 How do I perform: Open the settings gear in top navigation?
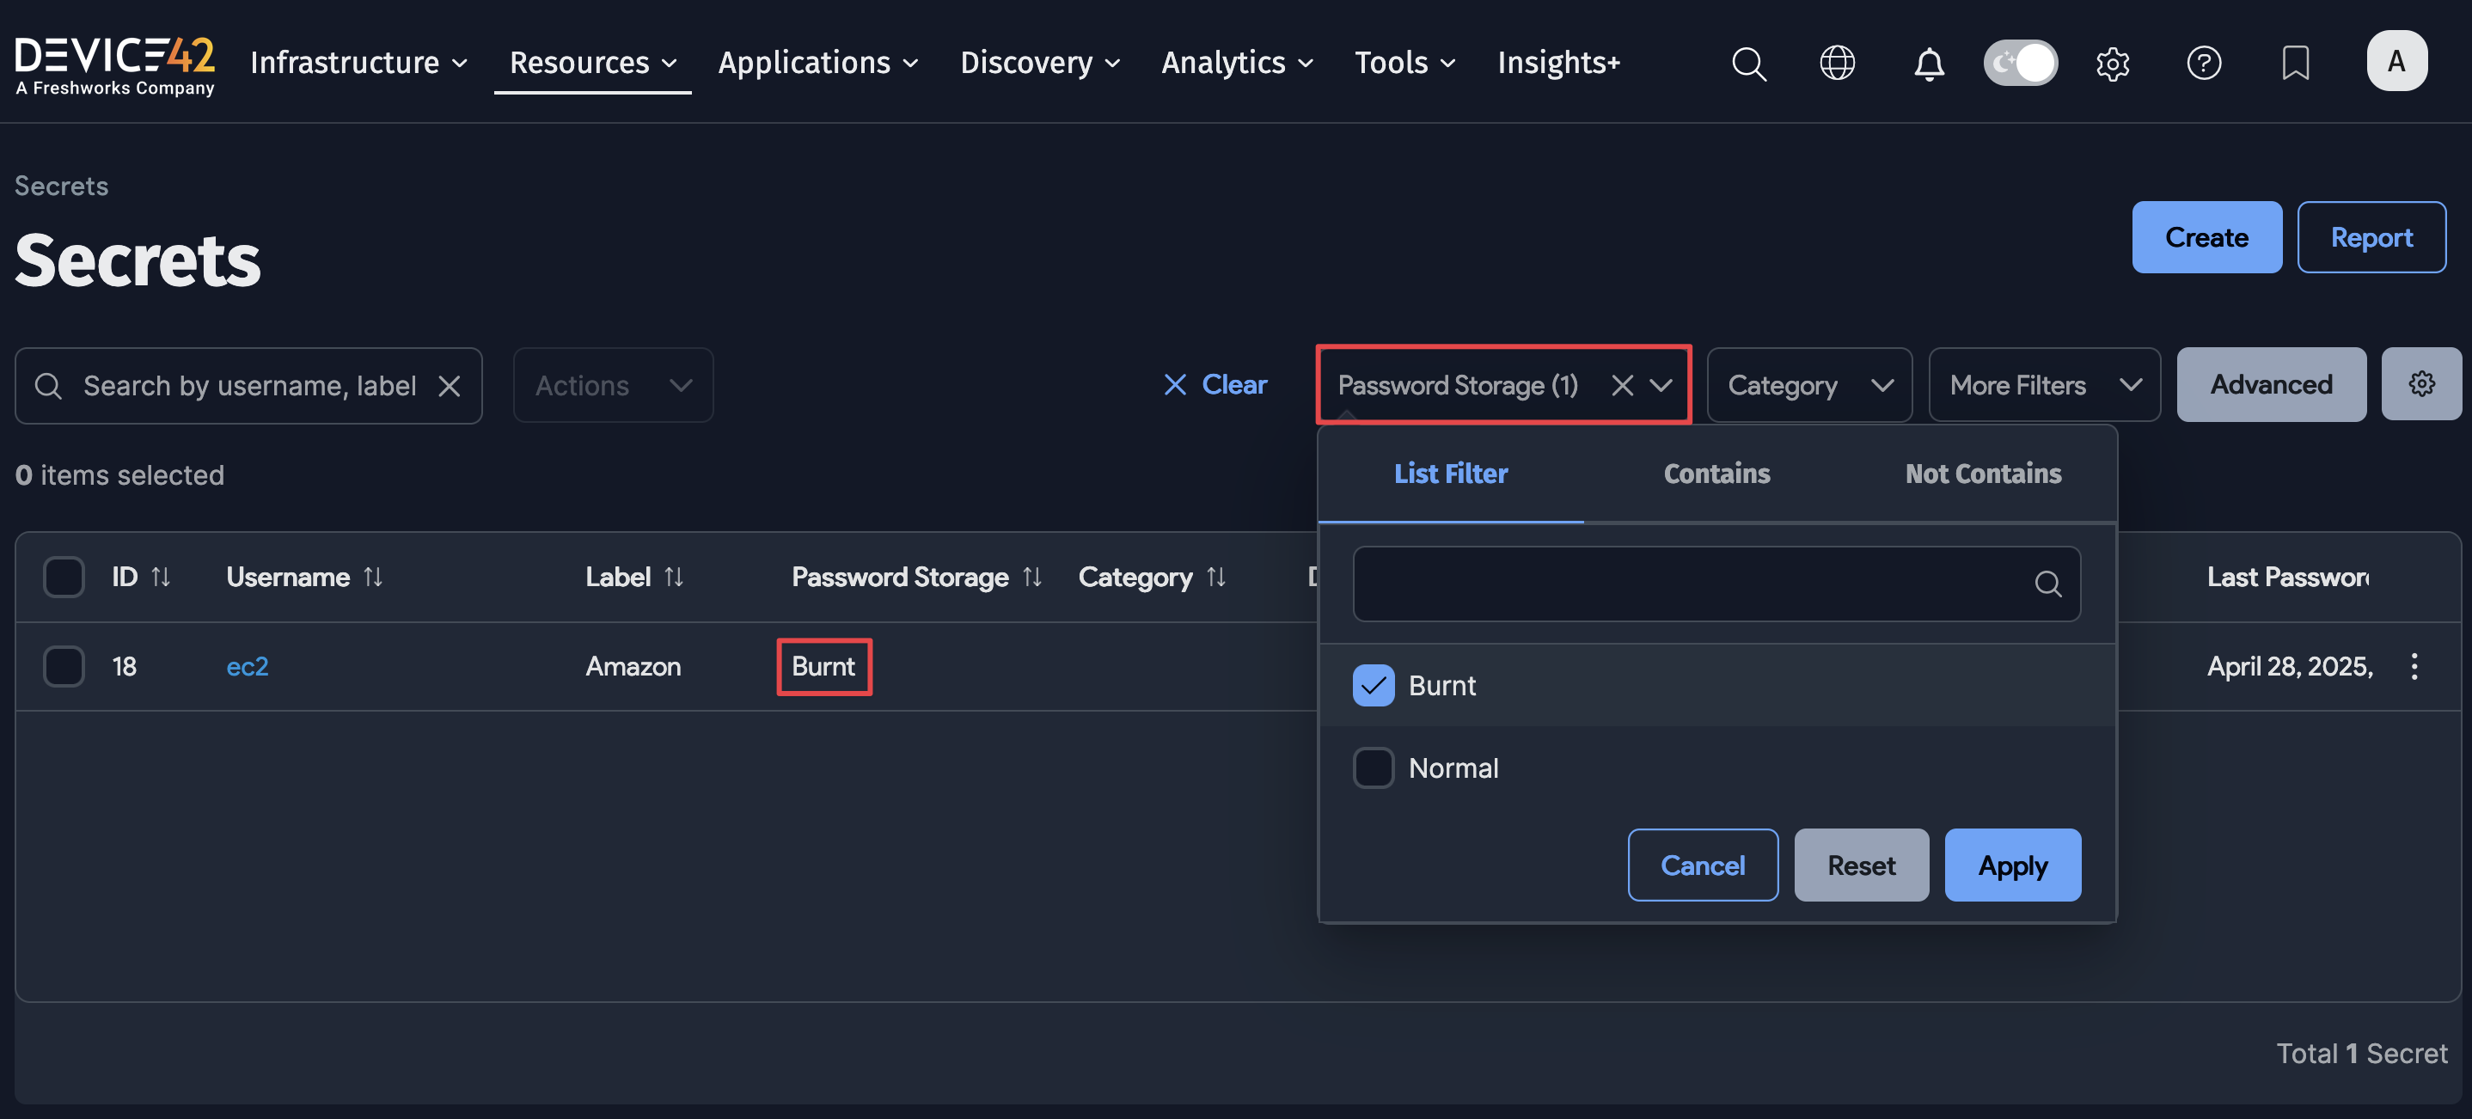pyautogui.click(x=2111, y=64)
